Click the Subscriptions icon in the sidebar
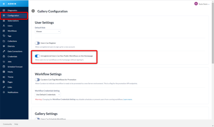The image size is (214, 127). [4, 21]
